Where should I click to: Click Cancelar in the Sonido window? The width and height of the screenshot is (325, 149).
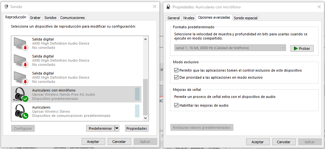pos(119,142)
